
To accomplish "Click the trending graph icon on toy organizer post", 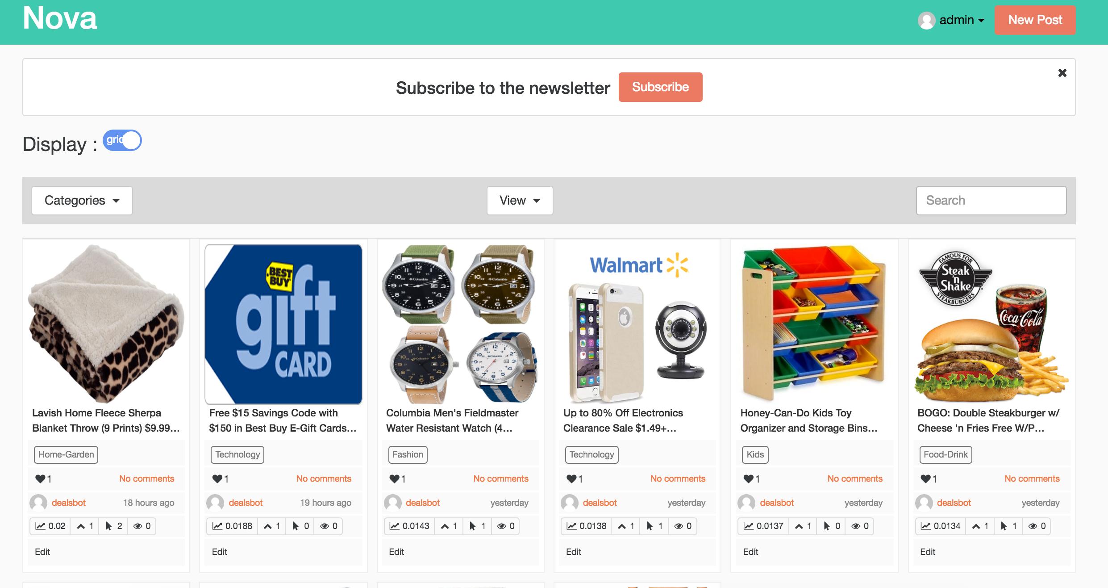I will [751, 526].
